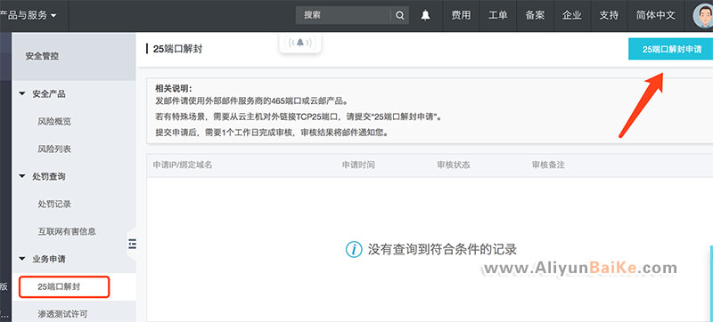This screenshot has width=713, height=322.
Task: Open the 支持 menu
Action: pos(609,15)
